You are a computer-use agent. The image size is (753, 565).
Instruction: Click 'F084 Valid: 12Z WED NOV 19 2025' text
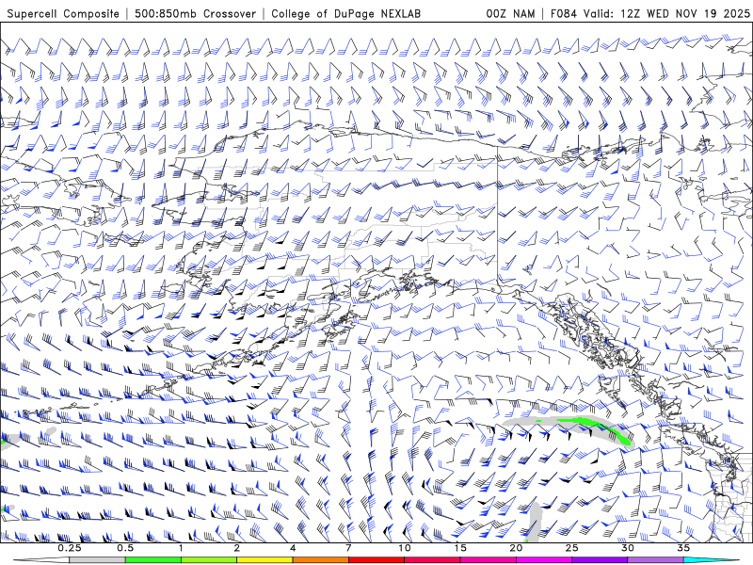pos(649,13)
